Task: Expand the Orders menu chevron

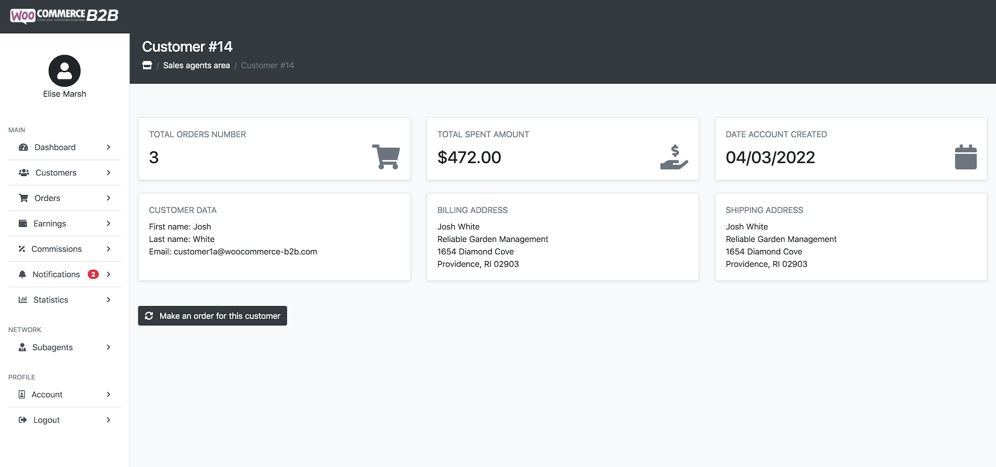Action: pyautogui.click(x=108, y=198)
